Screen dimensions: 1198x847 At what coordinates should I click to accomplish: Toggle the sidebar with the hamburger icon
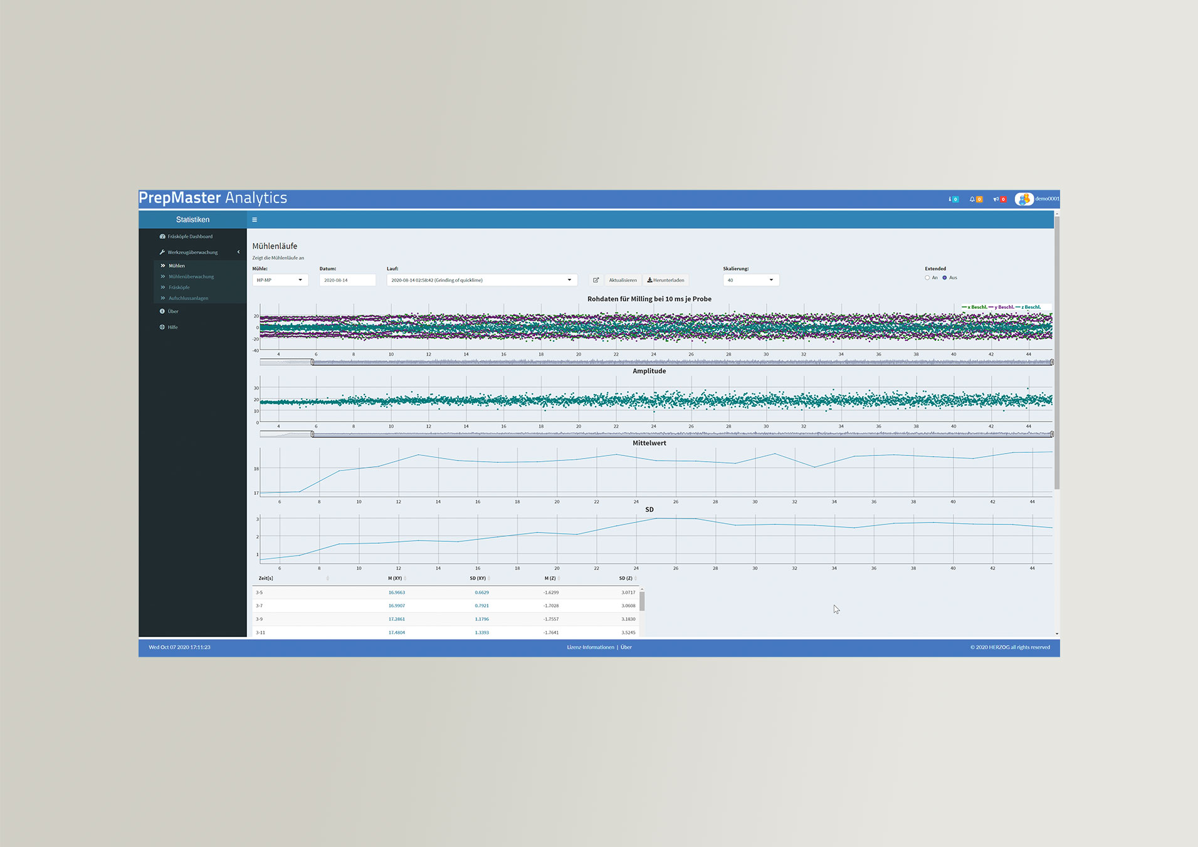click(255, 220)
